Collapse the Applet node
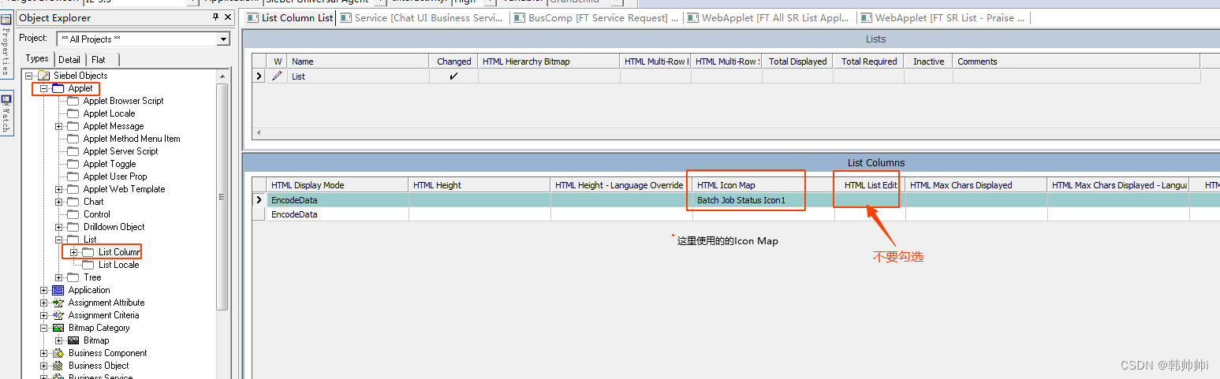Viewport: 1220px width, 379px height. pos(44,88)
